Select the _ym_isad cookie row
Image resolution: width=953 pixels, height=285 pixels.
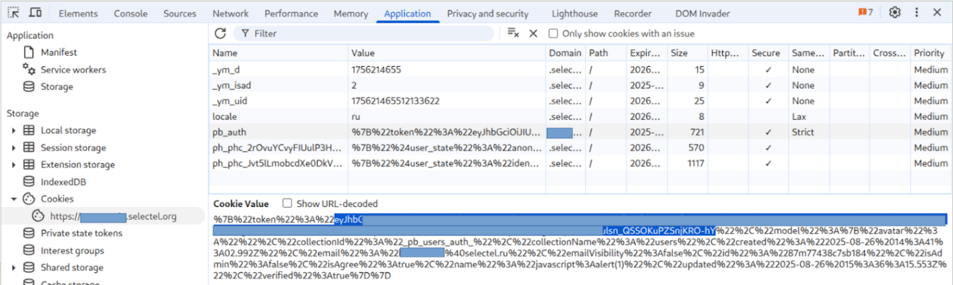click(x=581, y=86)
